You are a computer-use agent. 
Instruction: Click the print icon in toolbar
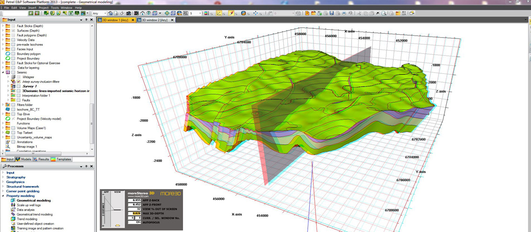344,13
